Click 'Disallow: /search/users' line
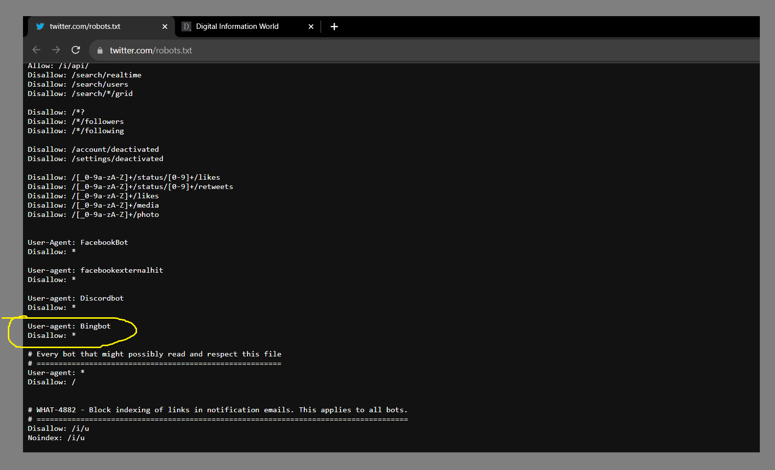Image resolution: width=775 pixels, height=470 pixels. [x=78, y=84]
